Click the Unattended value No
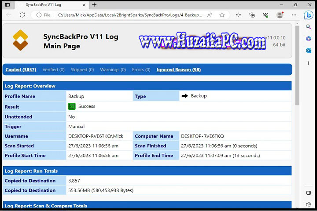Viewport: 317px width, 211px height. pos(72,117)
